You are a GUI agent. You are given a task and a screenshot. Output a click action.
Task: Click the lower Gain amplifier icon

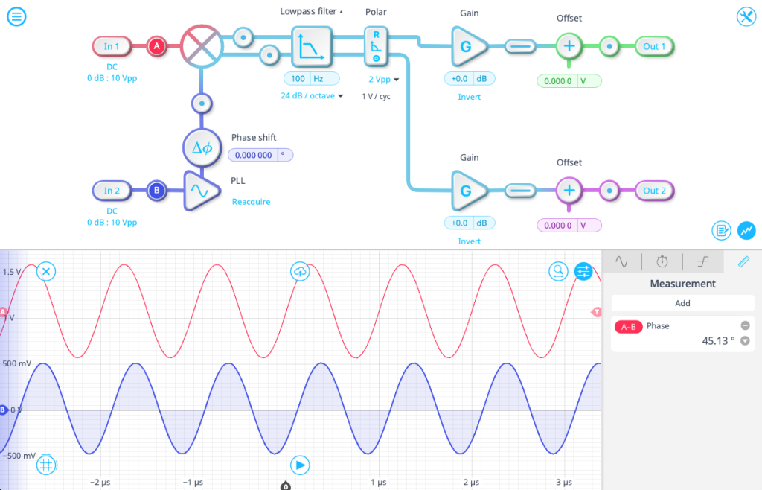click(x=469, y=191)
